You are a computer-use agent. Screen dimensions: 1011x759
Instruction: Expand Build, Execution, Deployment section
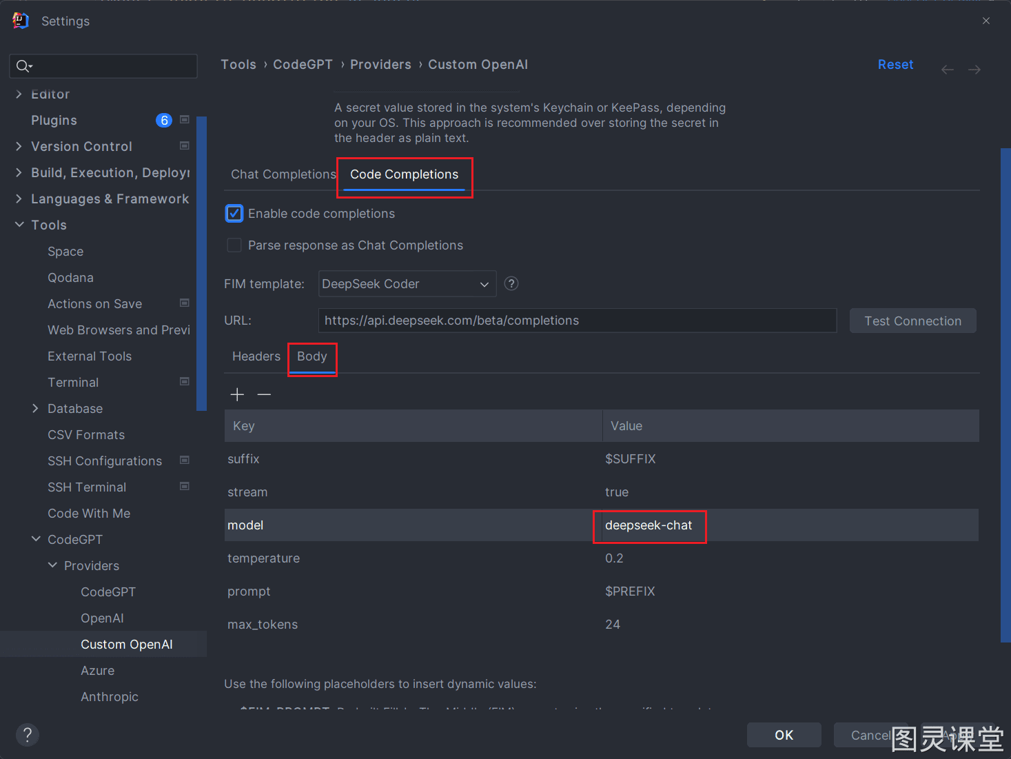click(x=19, y=172)
